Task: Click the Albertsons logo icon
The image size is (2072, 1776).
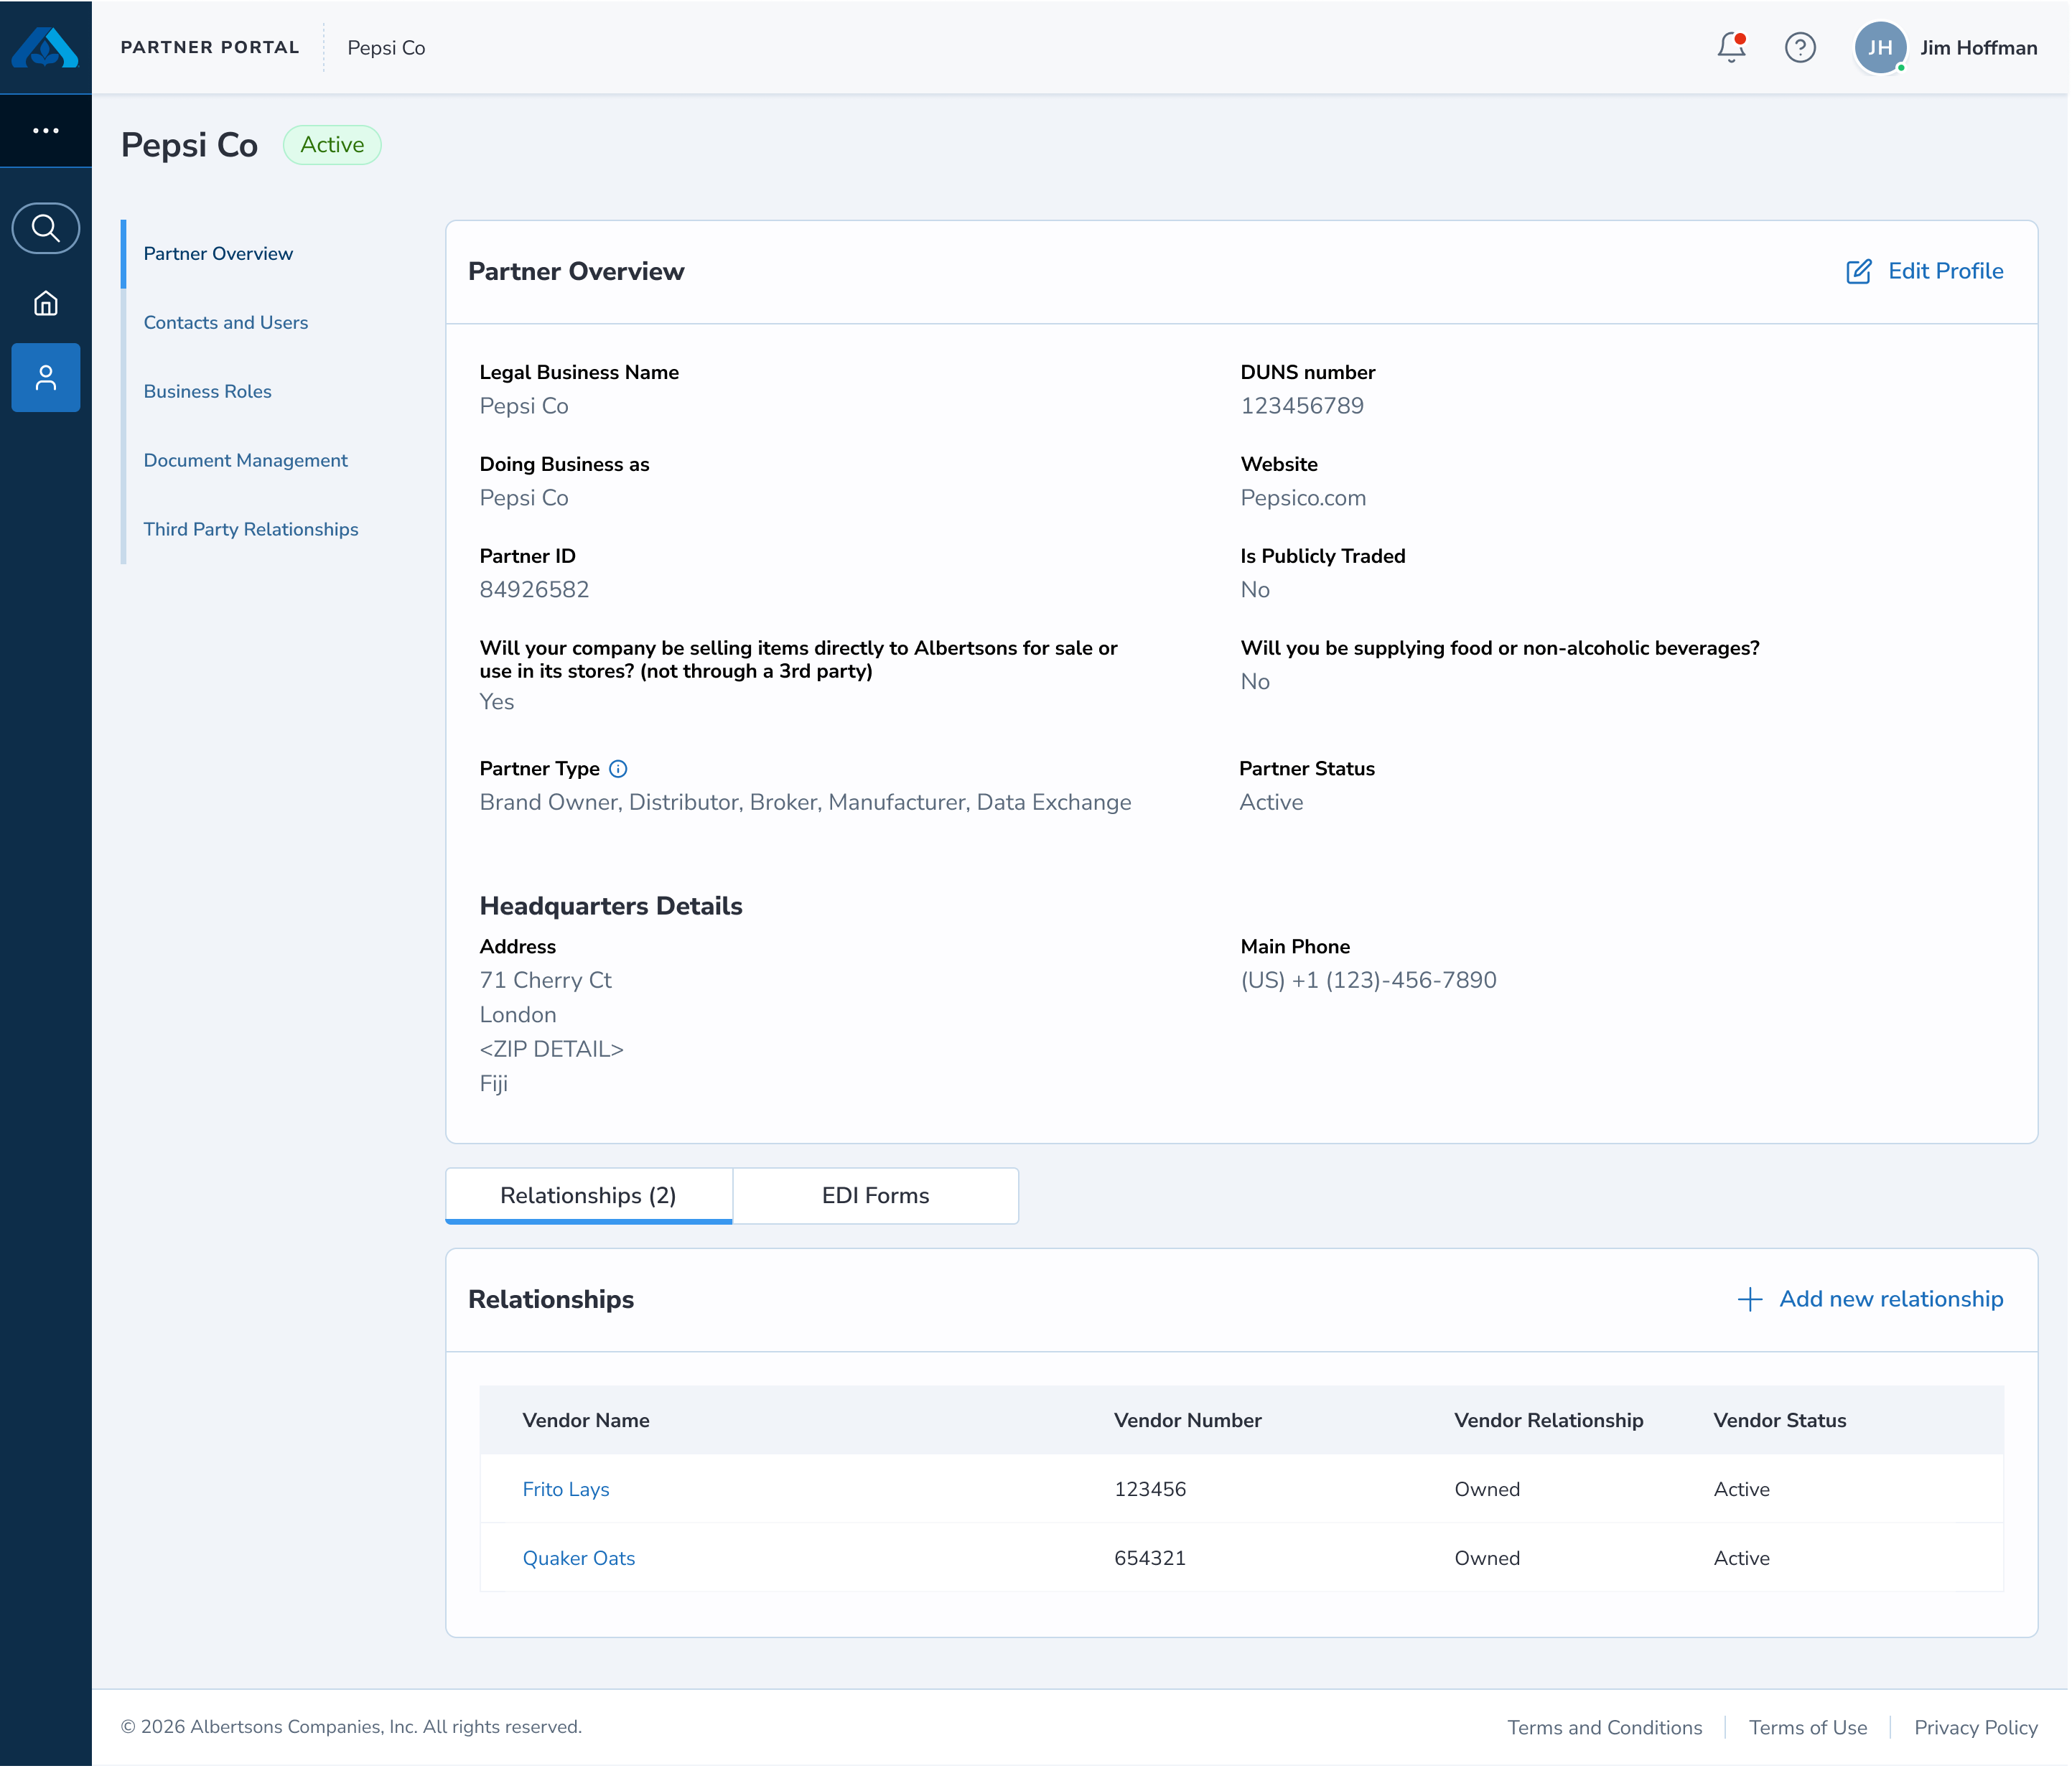Action: (45, 47)
